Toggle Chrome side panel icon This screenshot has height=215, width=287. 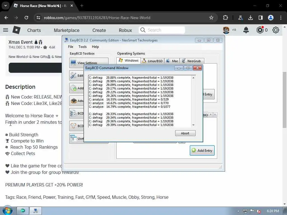(260, 18)
